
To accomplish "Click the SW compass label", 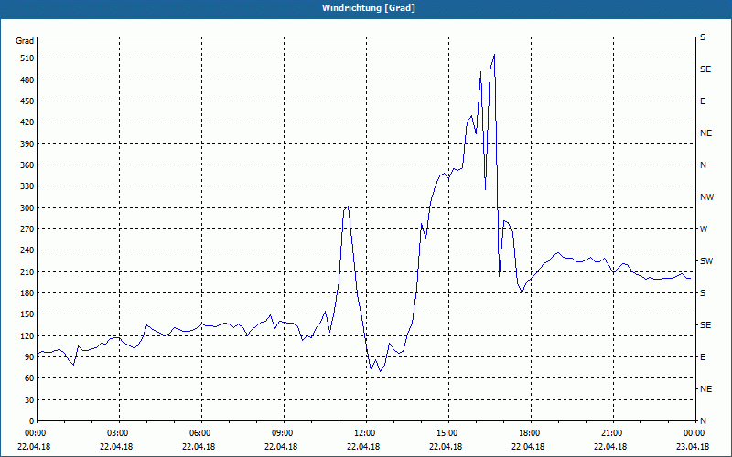I will tap(706, 261).
